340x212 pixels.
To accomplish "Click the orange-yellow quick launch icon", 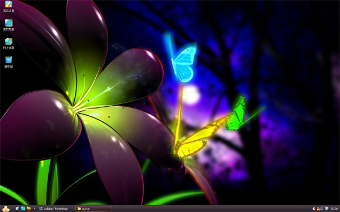I will (x=29, y=209).
